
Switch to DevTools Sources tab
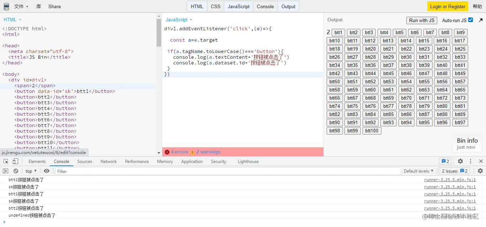(85, 161)
